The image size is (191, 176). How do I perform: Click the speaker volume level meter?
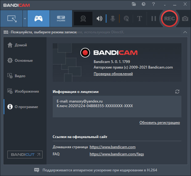(x=106, y=19)
